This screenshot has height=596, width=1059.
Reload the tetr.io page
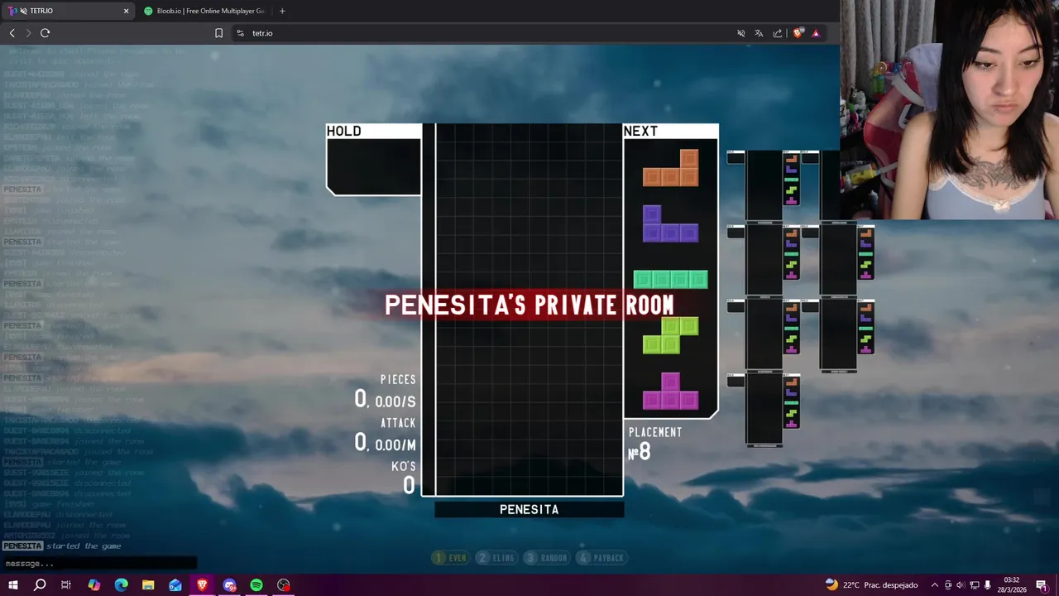click(45, 33)
